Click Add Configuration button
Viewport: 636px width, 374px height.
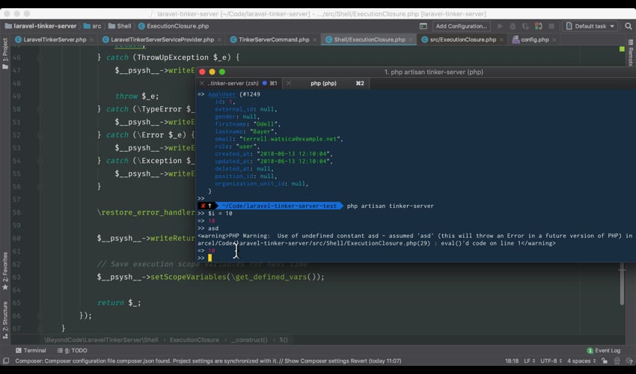click(461, 26)
